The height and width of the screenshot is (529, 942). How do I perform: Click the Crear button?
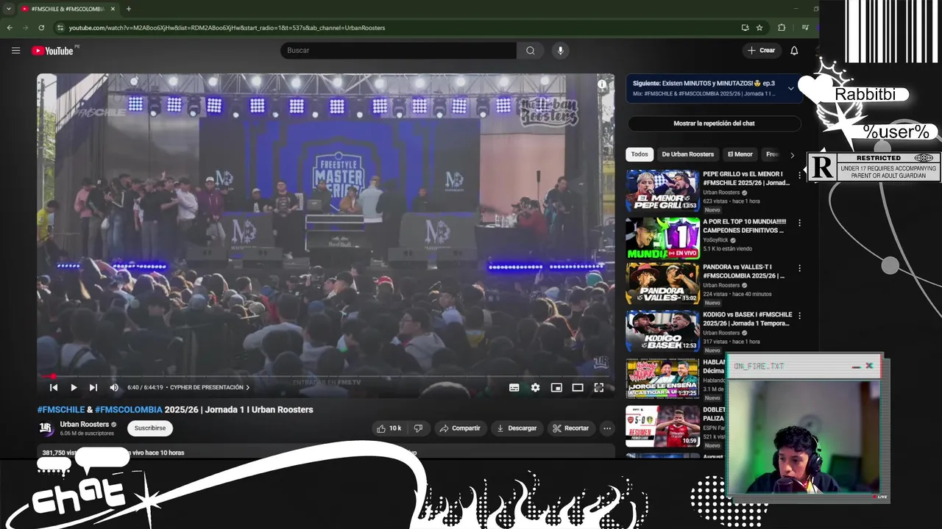pyautogui.click(x=761, y=51)
